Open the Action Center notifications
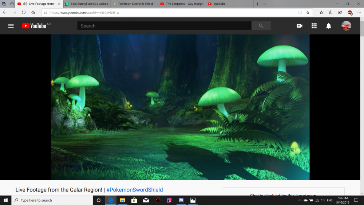The width and height of the screenshot is (364, 205). 356,200
